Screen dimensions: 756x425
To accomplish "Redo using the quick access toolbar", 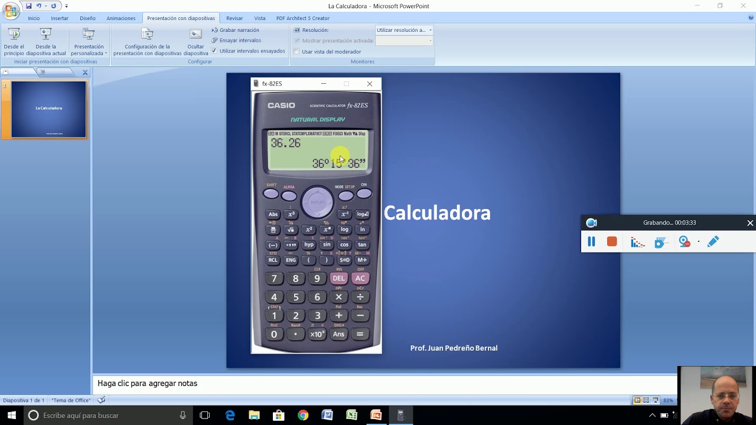I will 53,6.
